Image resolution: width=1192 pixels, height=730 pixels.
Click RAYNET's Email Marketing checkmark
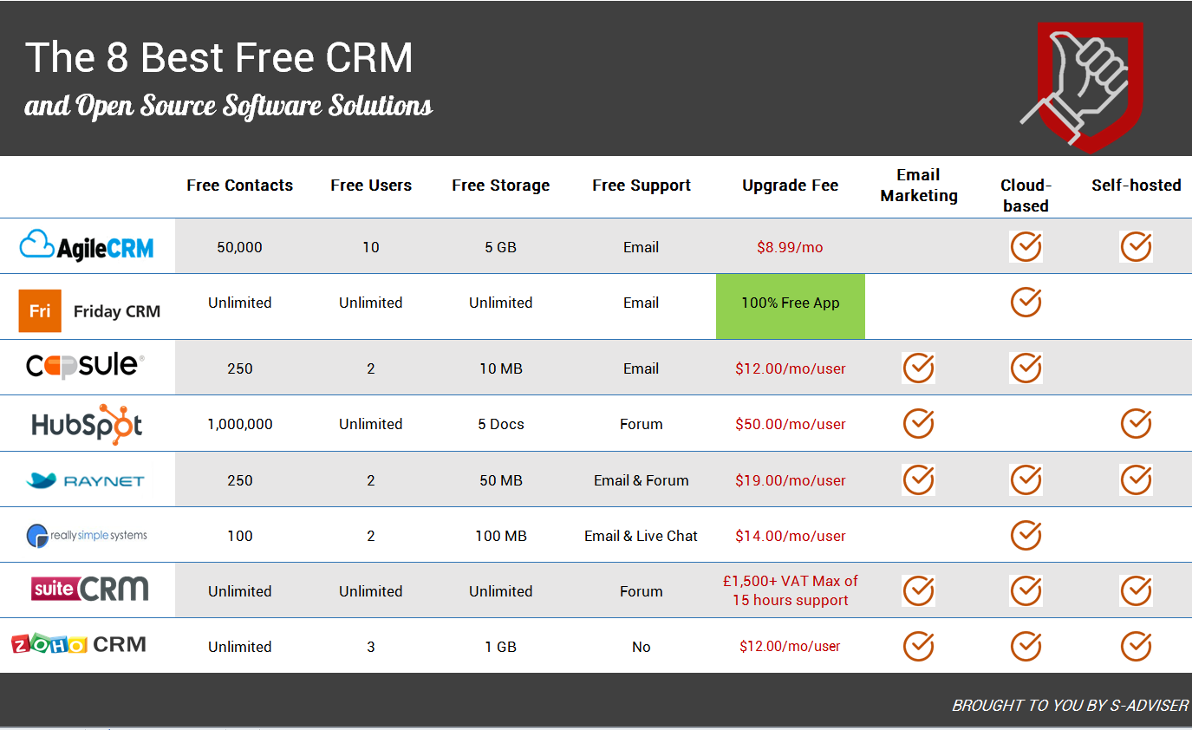(918, 479)
